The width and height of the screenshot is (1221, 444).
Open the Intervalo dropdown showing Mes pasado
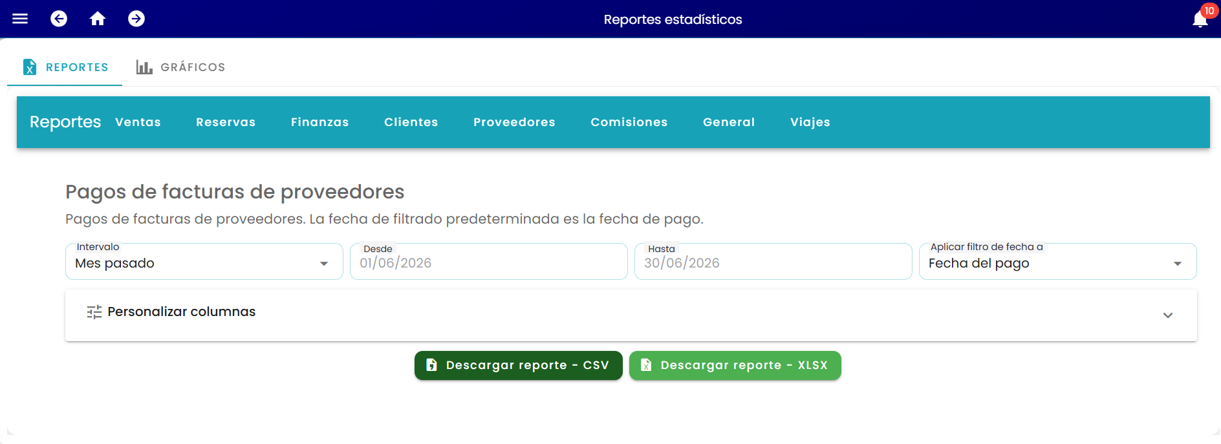tap(204, 262)
